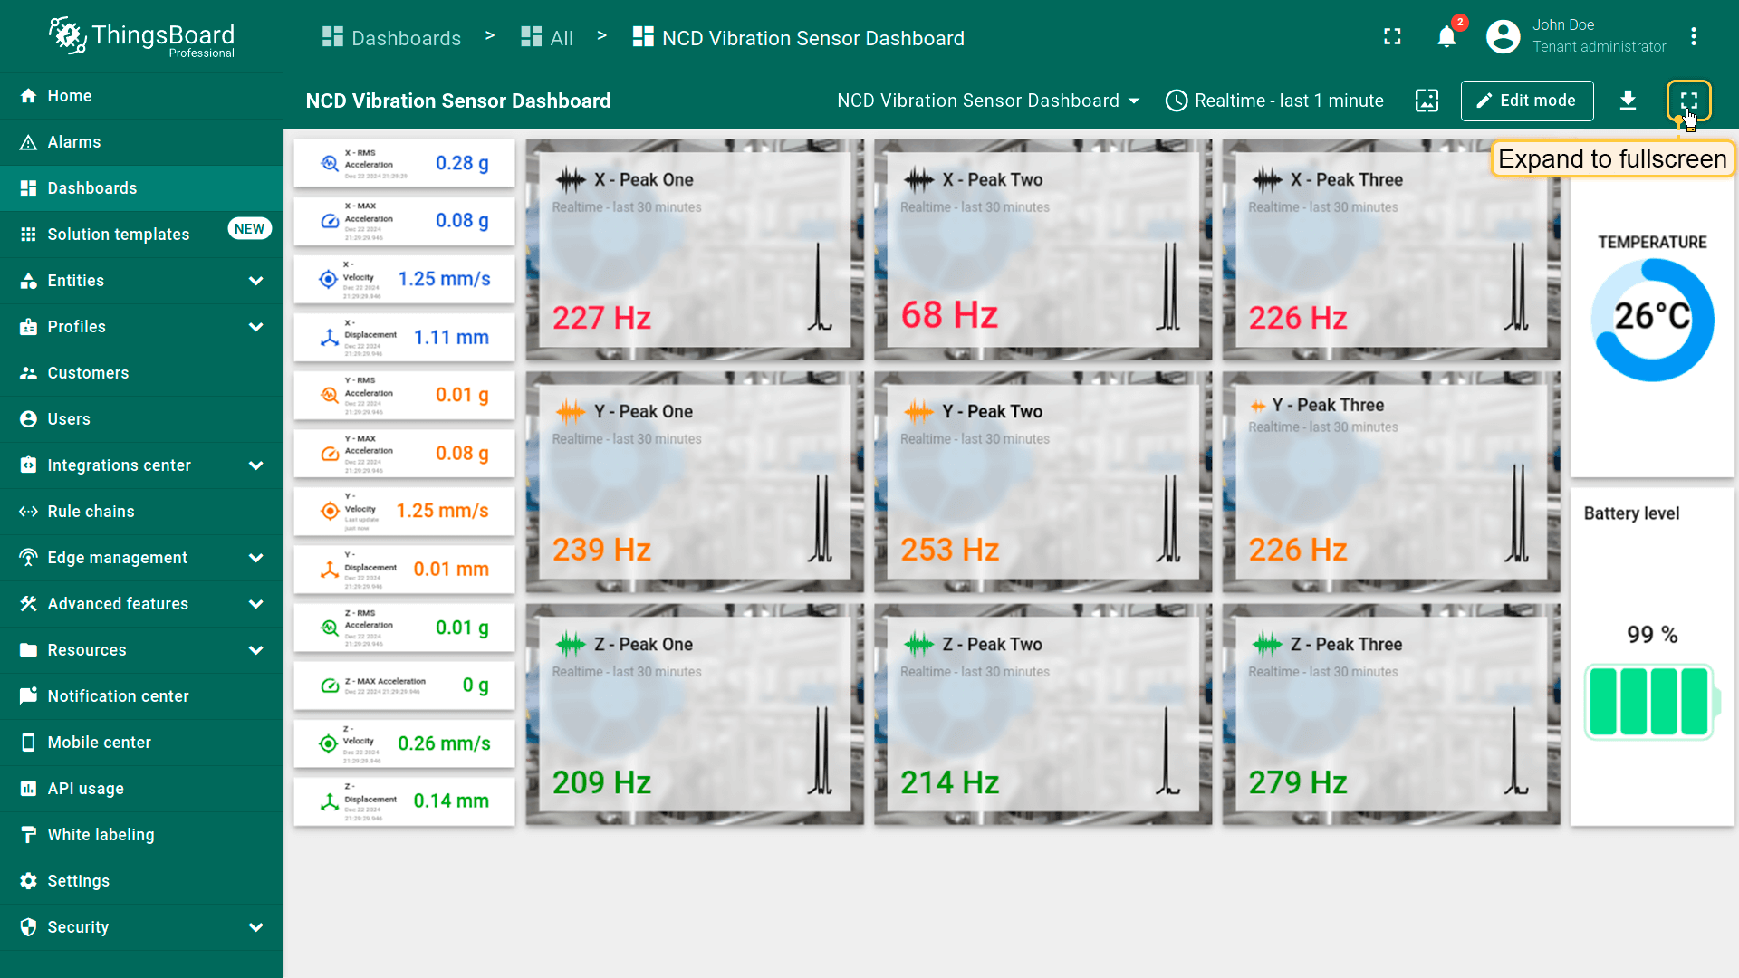Click the export dashboard download icon

click(x=1628, y=101)
